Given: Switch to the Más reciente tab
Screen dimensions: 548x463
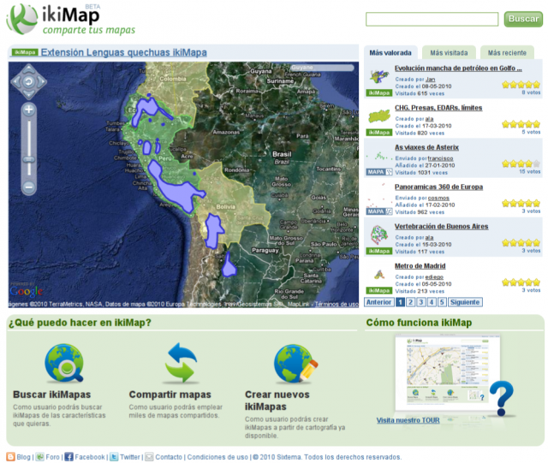Looking at the screenshot, I should coord(507,53).
